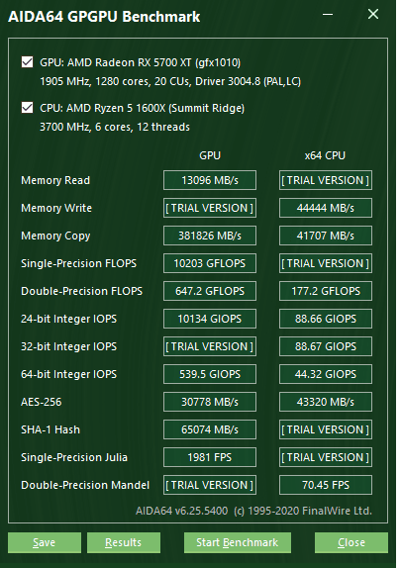Click the GPU 24-bit Integer IOPS result
Viewport: 401px width, 568px height.
click(x=210, y=319)
